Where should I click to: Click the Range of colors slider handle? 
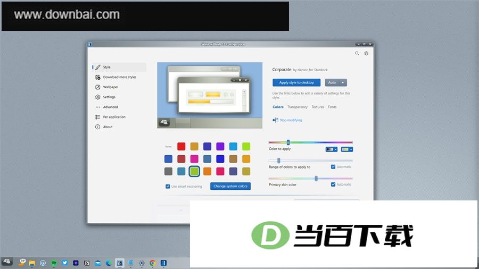click(278, 161)
